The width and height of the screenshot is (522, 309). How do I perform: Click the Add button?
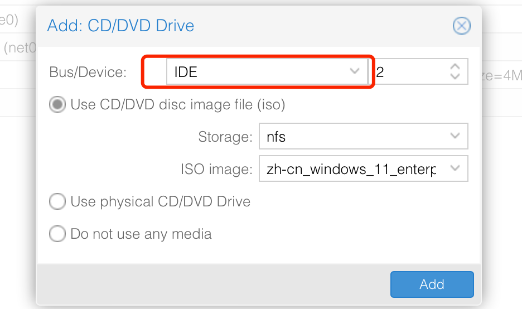tap(432, 284)
